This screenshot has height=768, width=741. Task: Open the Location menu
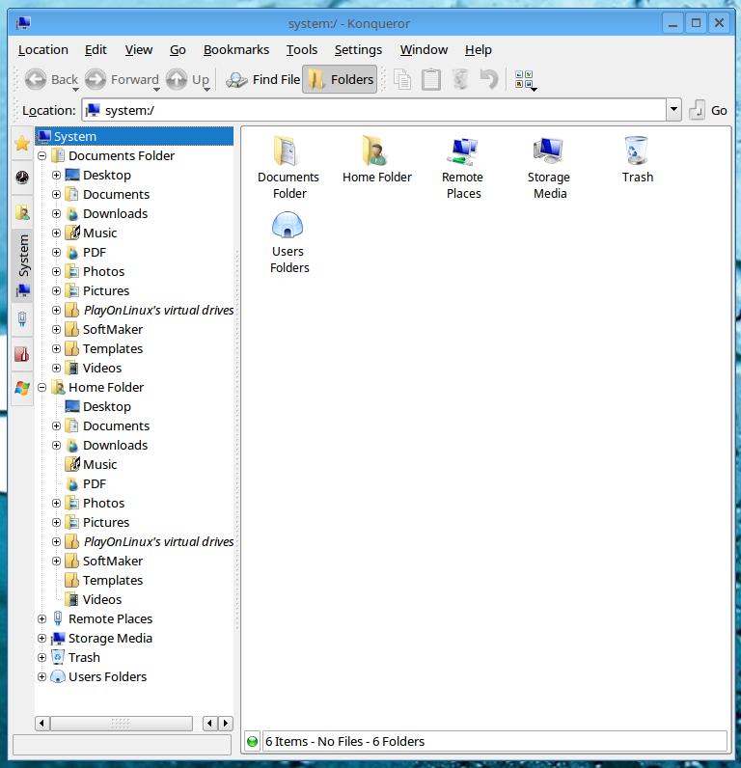tap(43, 49)
